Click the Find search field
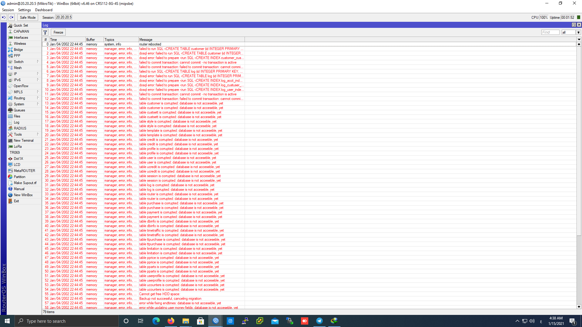The width and height of the screenshot is (582, 327). (550, 32)
